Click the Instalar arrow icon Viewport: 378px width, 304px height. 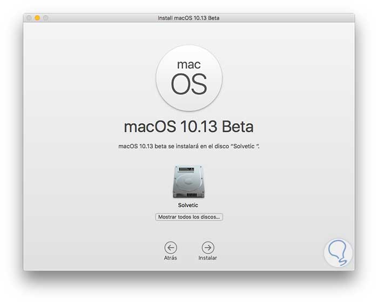click(x=208, y=248)
